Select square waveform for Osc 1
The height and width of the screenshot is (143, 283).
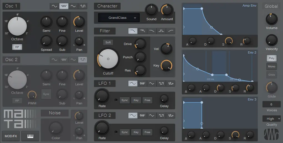coord(83,6)
